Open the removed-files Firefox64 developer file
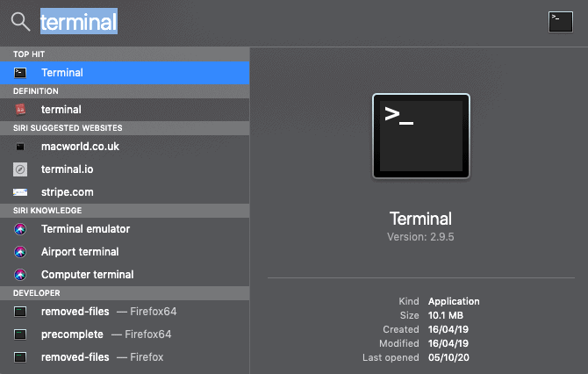The width and height of the screenshot is (588, 374). coord(125,312)
